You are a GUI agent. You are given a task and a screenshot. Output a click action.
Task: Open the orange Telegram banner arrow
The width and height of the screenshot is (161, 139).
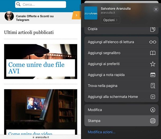pyautogui.click(x=76, y=15)
